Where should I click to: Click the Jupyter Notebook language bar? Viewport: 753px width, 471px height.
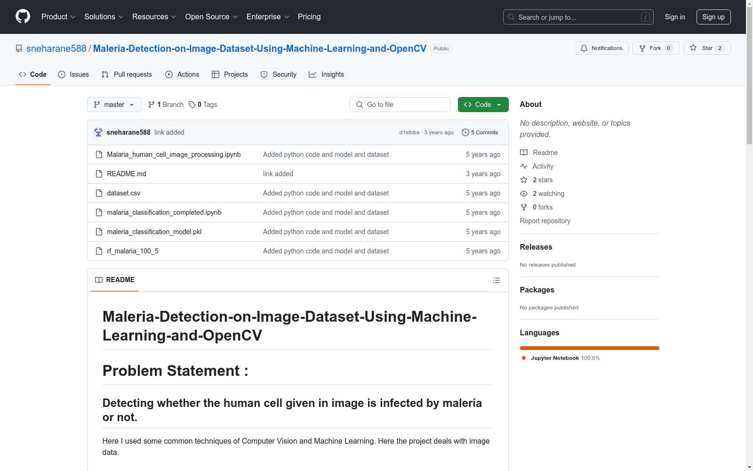pos(589,348)
